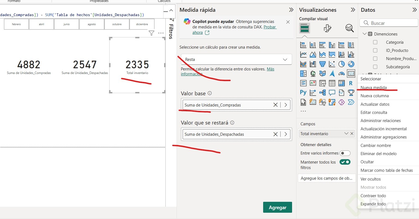
Task: Choose the KPI visual
Action: tap(313, 83)
